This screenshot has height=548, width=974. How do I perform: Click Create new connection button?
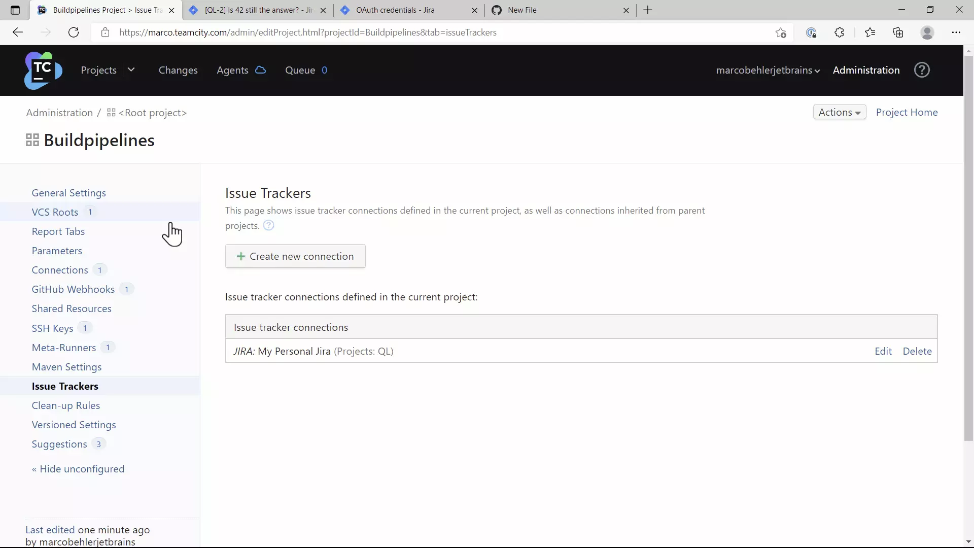[x=295, y=256]
